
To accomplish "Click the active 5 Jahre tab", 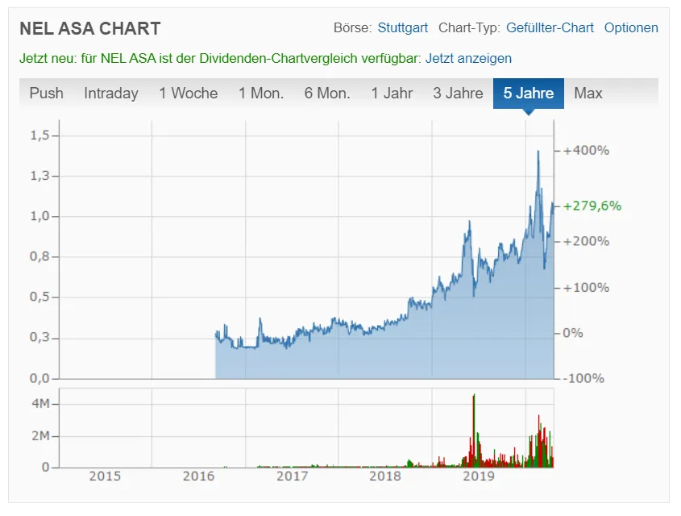I will pyautogui.click(x=529, y=94).
